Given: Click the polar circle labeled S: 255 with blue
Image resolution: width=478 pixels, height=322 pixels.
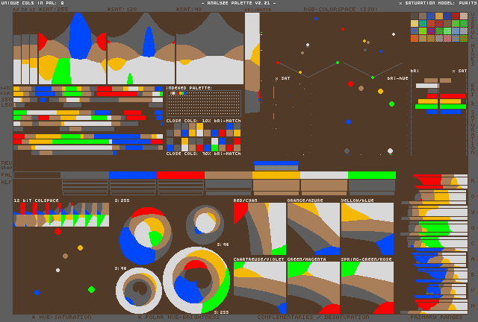Looking at the screenshot, I should point(146,236).
